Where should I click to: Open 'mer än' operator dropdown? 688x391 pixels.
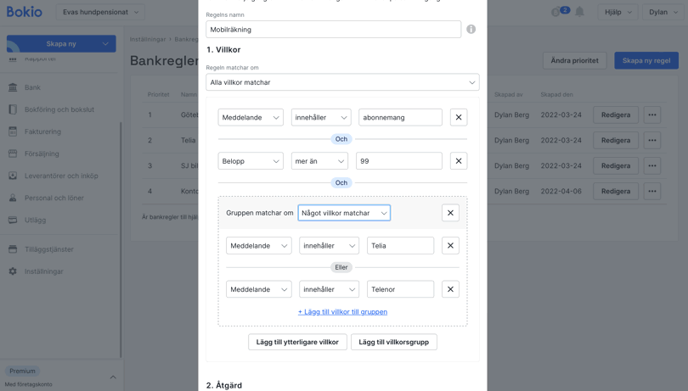point(319,161)
